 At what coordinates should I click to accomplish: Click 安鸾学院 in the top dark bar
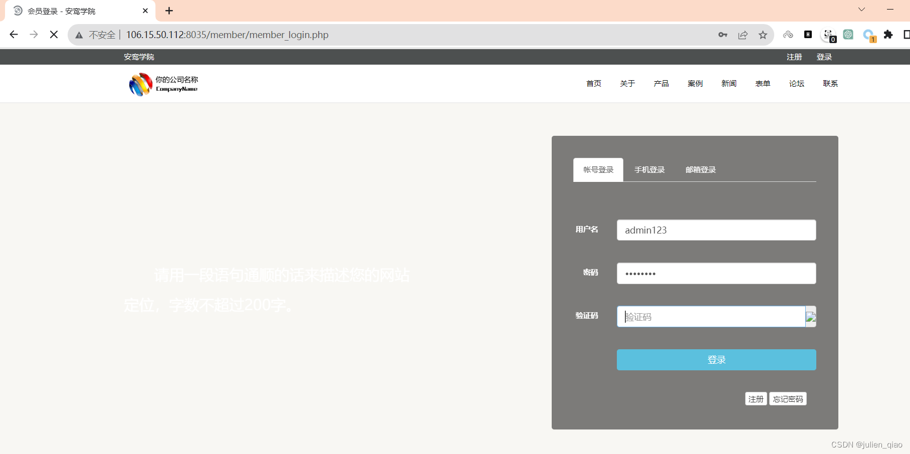click(x=139, y=57)
